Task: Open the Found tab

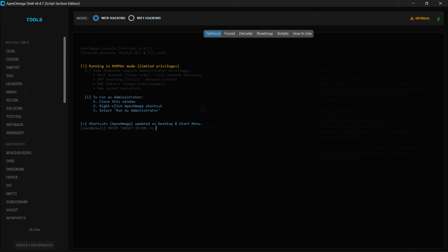Action: [x=229, y=34]
